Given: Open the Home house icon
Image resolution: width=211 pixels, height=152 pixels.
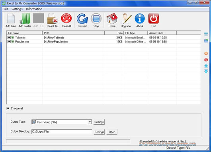Looking at the screenshot, I should [x=112, y=19].
